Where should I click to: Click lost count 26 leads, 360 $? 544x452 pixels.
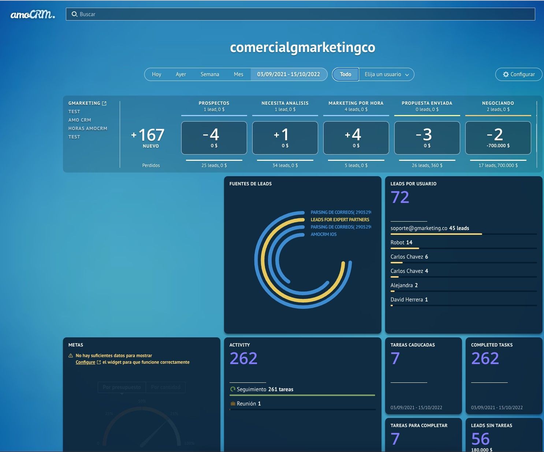click(x=427, y=166)
